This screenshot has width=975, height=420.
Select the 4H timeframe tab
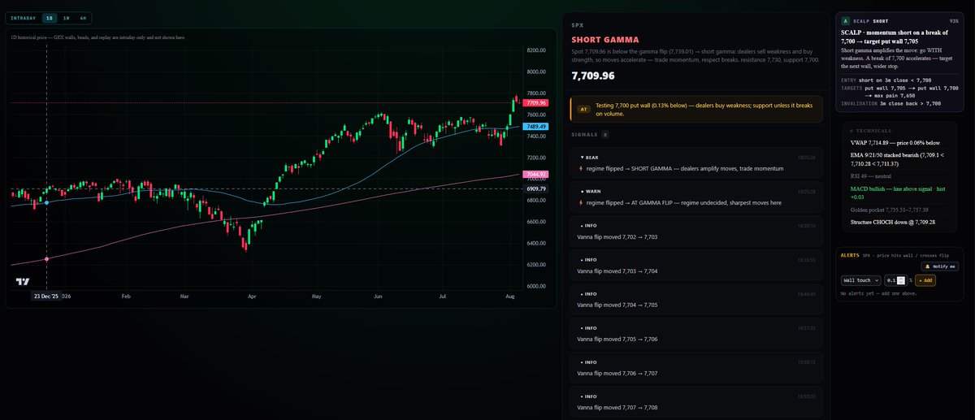[83, 18]
